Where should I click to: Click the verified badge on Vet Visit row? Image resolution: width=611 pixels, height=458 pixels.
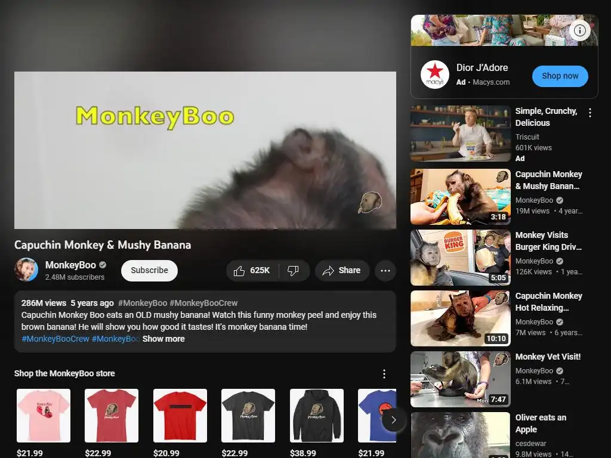pos(560,371)
